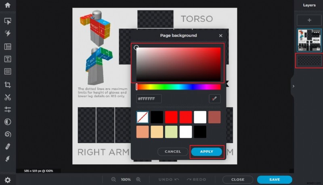323x185 pixels.
Task: Save the image
Action: (x=275, y=179)
